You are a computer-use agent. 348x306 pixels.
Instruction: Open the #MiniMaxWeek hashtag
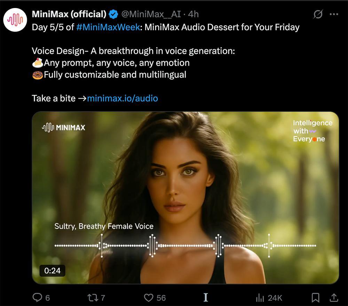coord(108,27)
